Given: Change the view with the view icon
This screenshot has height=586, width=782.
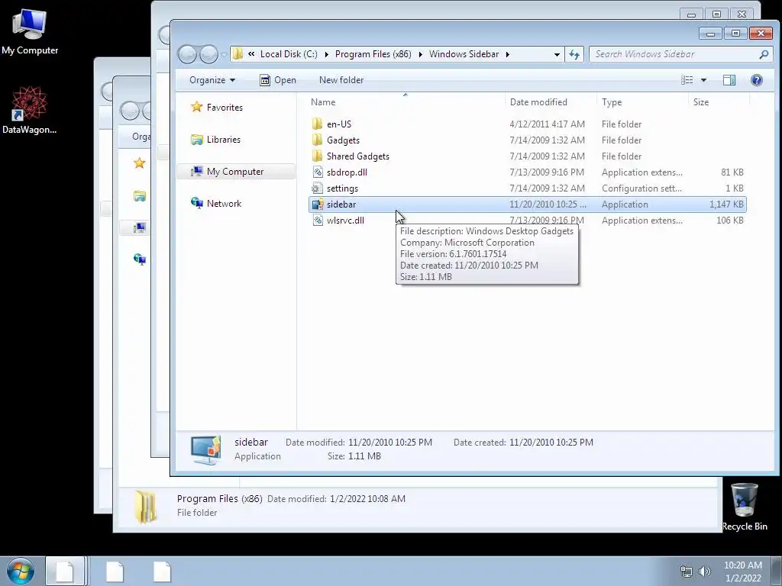Looking at the screenshot, I should coord(687,79).
